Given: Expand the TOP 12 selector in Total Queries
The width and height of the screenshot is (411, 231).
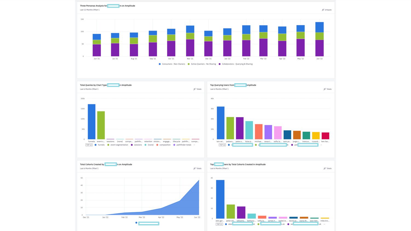Looking at the screenshot, I should [x=89, y=145].
